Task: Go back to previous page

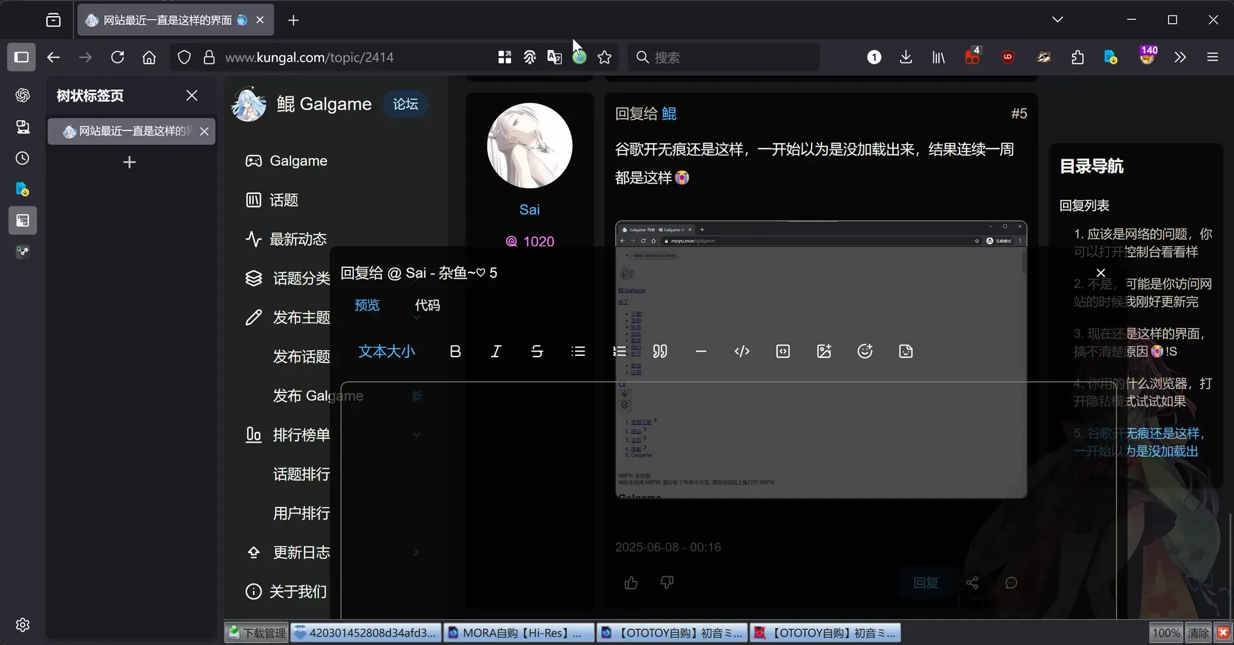Action: tap(53, 57)
